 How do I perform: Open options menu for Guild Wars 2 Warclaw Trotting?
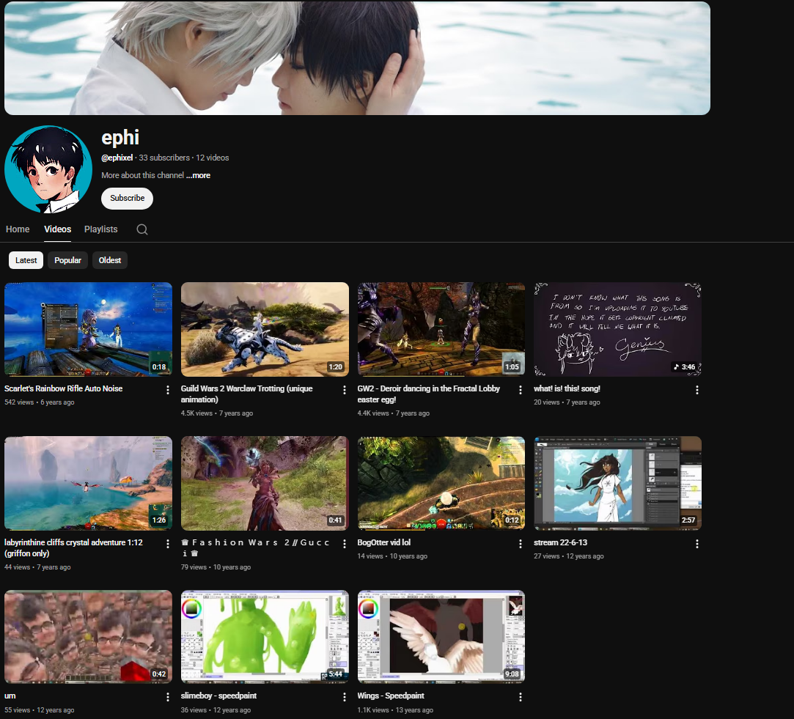click(x=345, y=390)
